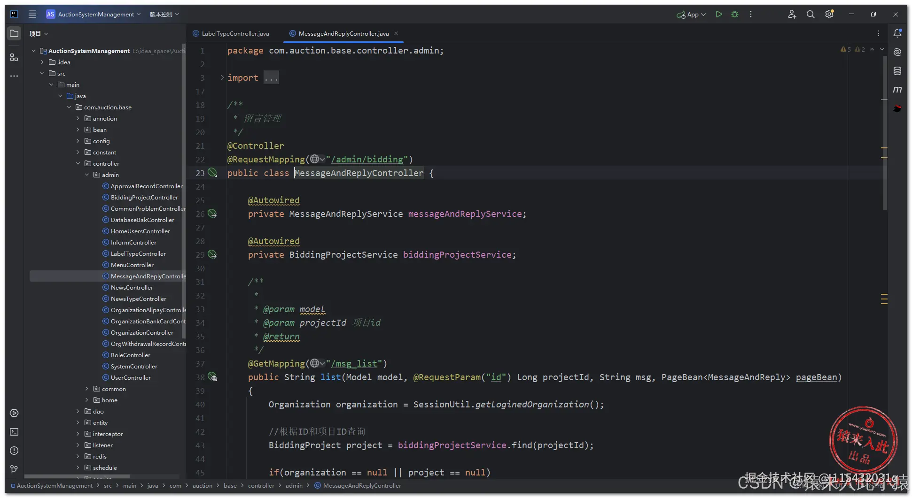912x498 pixels.
Task: Close the MessageAndReplyController.java tab
Action: coord(396,33)
